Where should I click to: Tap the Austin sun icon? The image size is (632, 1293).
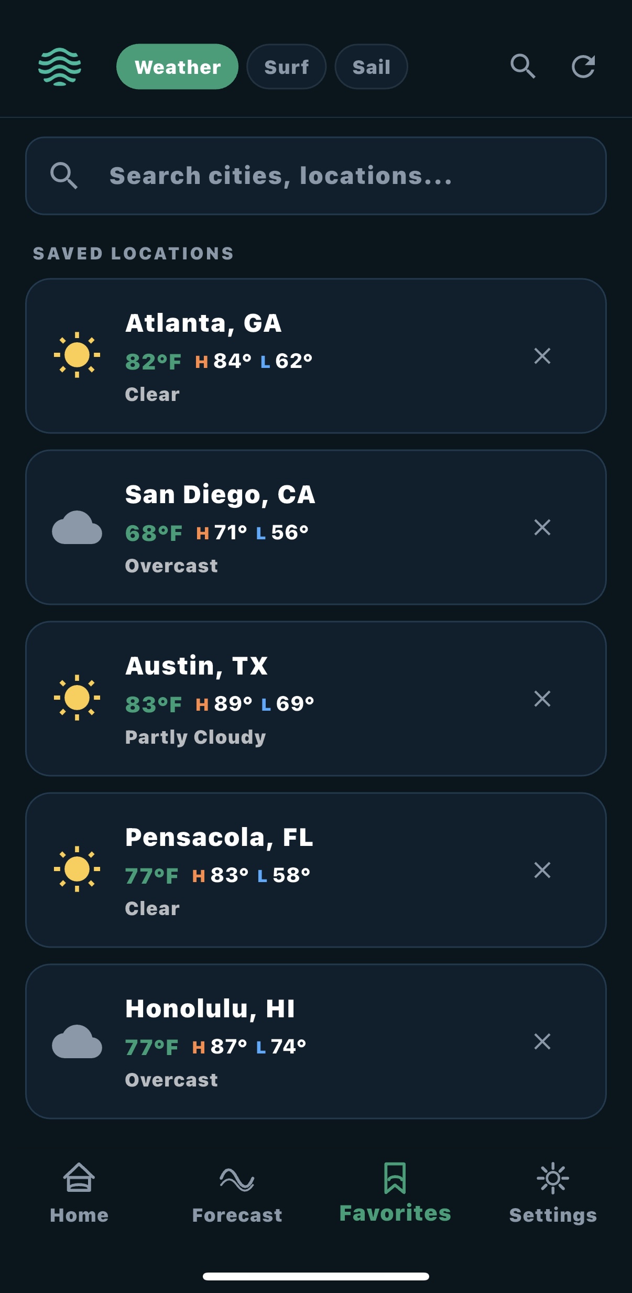click(x=77, y=698)
